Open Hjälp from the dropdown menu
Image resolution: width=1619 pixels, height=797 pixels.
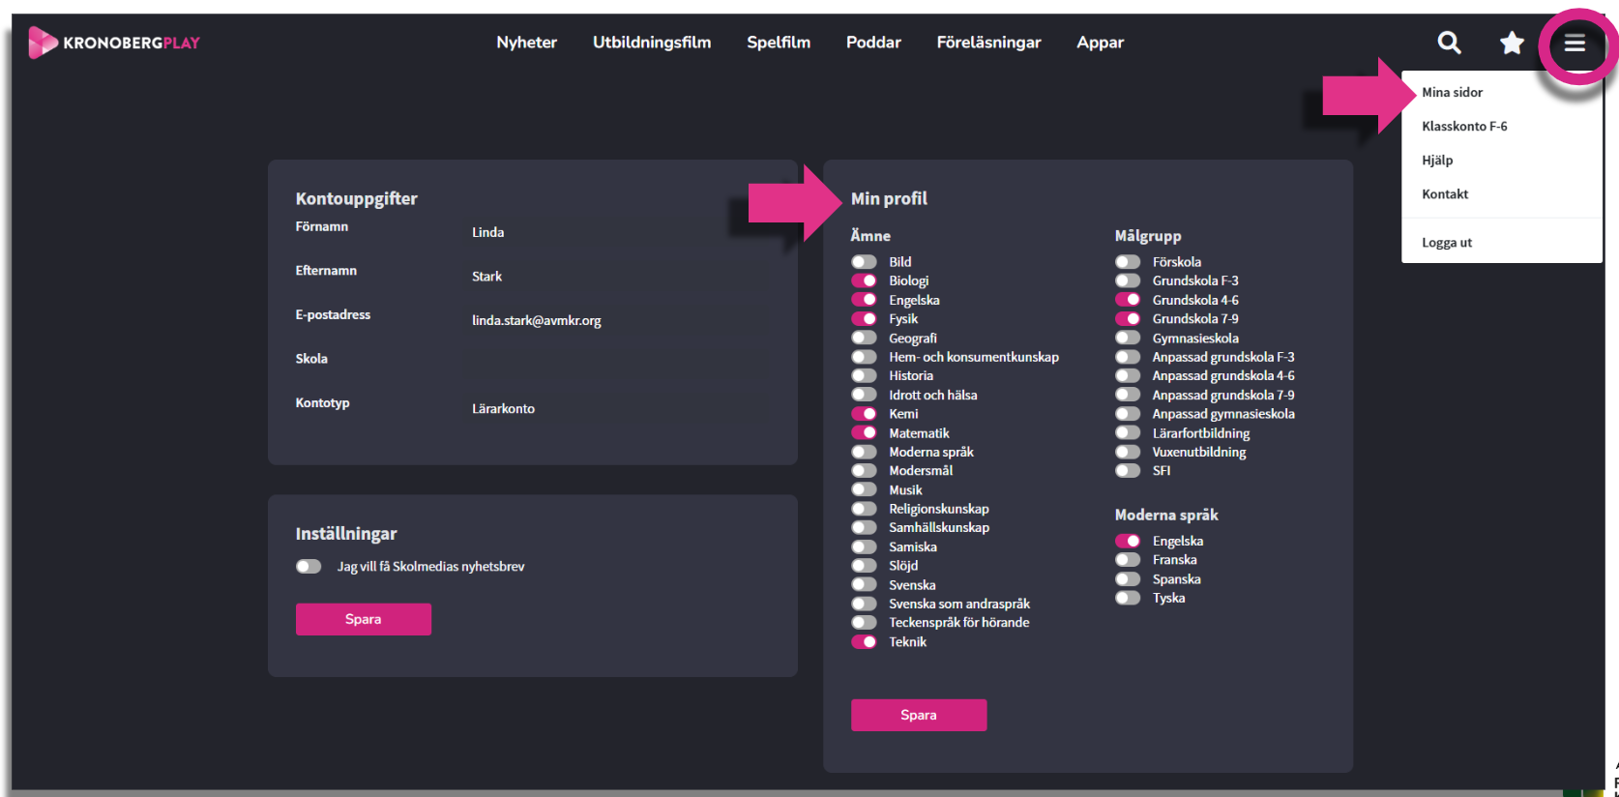pyautogui.click(x=1437, y=161)
